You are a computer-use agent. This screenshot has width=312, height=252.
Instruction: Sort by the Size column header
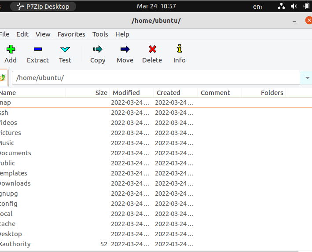point(88,93)
